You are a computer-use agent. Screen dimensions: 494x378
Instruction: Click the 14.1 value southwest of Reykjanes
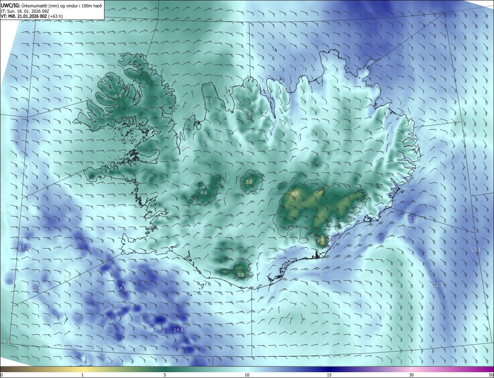(x=122, y=288)
